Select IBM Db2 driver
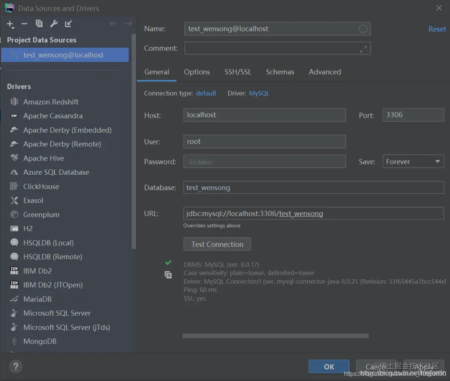Viewport: 450px width, 381px height. point(37,271)
